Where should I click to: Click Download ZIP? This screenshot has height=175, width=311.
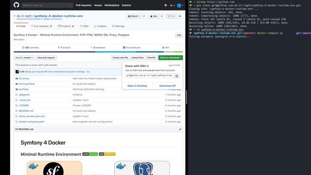pyautogui.click(x=168, y=86)
